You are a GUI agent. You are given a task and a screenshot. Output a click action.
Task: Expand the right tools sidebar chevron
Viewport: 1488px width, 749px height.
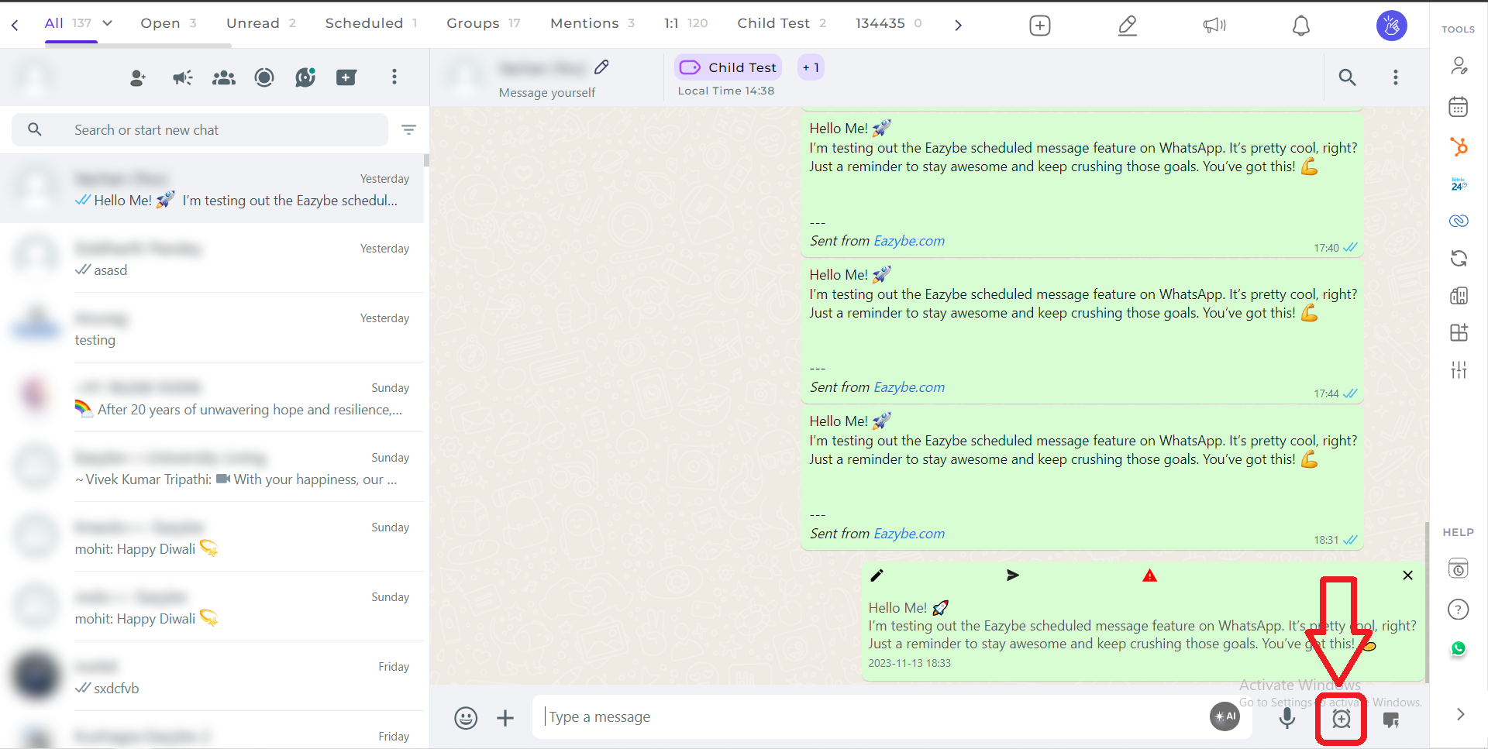point(1460,714)
